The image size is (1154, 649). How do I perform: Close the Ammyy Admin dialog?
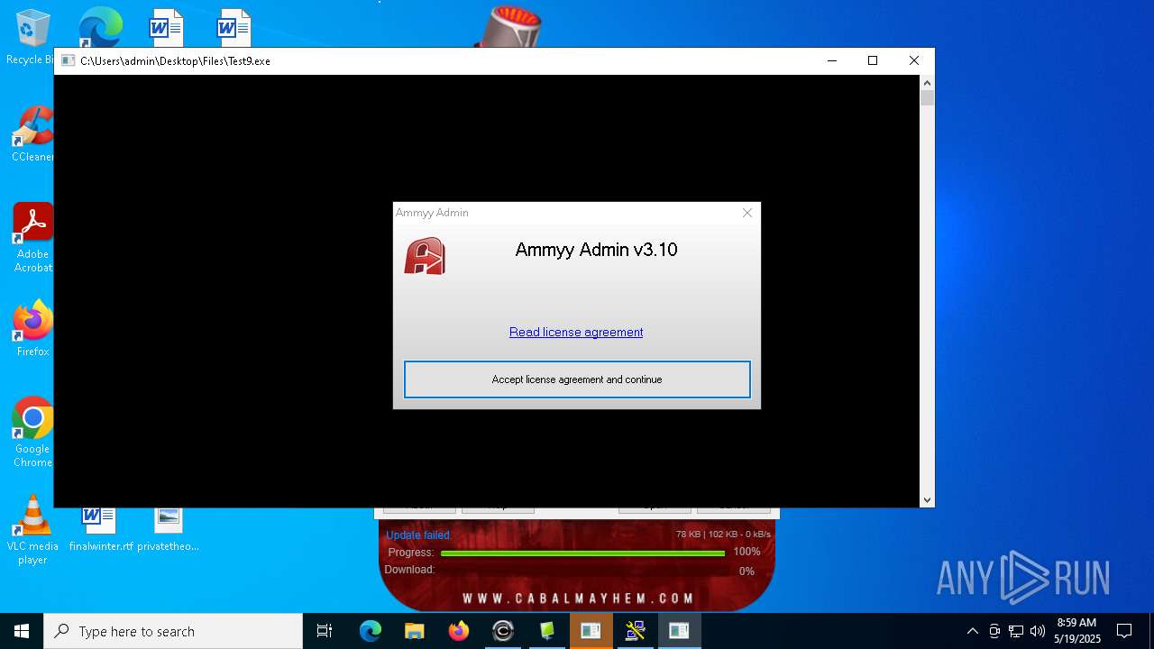point(746,213)
